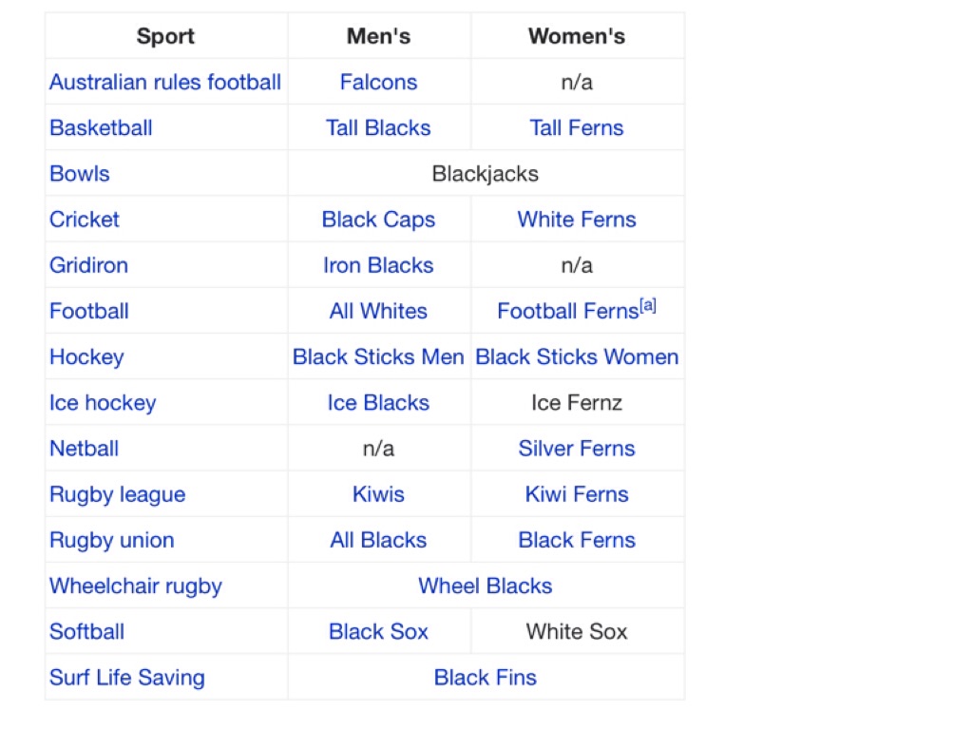Open the Black Sticks Men link
Viewport: 973px width, 730px height.
[378, 357]
